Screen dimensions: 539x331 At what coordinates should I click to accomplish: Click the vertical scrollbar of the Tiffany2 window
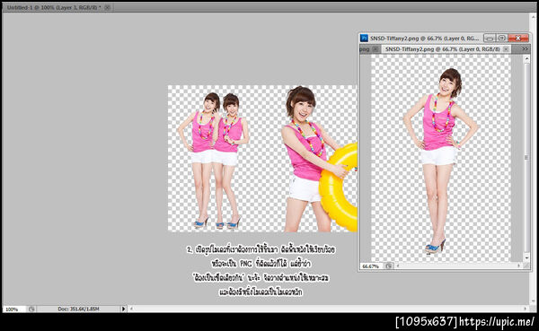coord(526,158)
